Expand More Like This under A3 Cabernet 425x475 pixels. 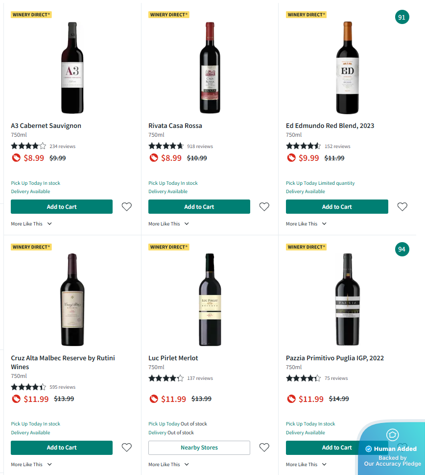coord(31,224)
